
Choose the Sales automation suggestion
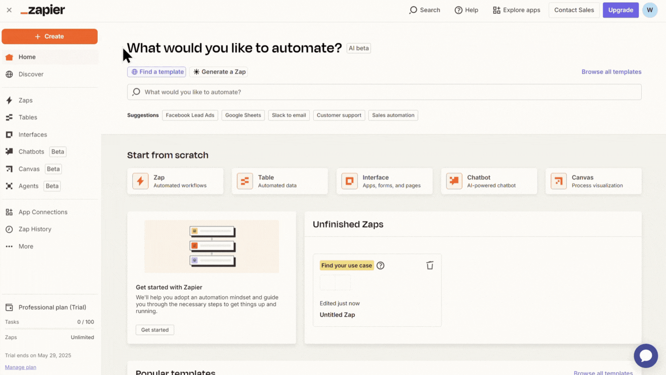pyautogui.click(x=393, y=115)
